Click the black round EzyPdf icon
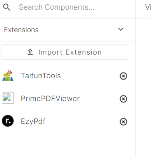Screen dimensions: 151x156 (x=8, y=121)
